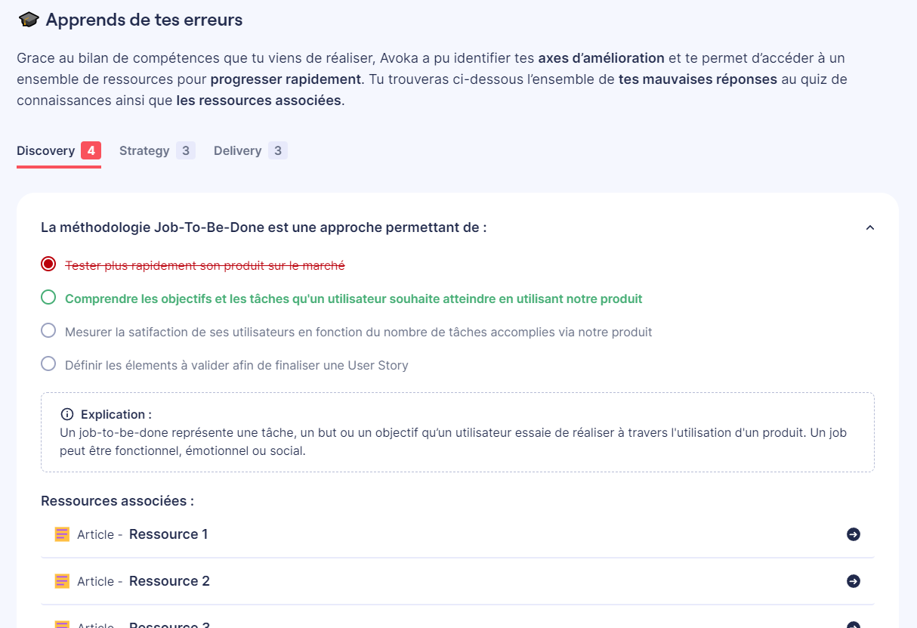Open Ressource 3 via its arrow icon
This screenshot has height=628, width=917.
(x=854, y=624)
